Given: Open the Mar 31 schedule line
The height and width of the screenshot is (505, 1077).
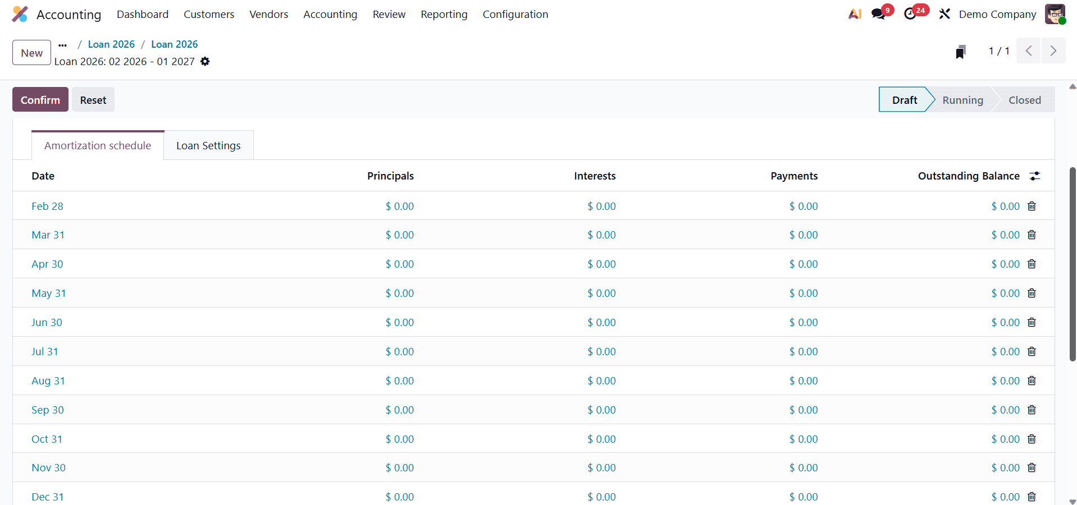Looking at the screenshot, I should pos(48,235).
